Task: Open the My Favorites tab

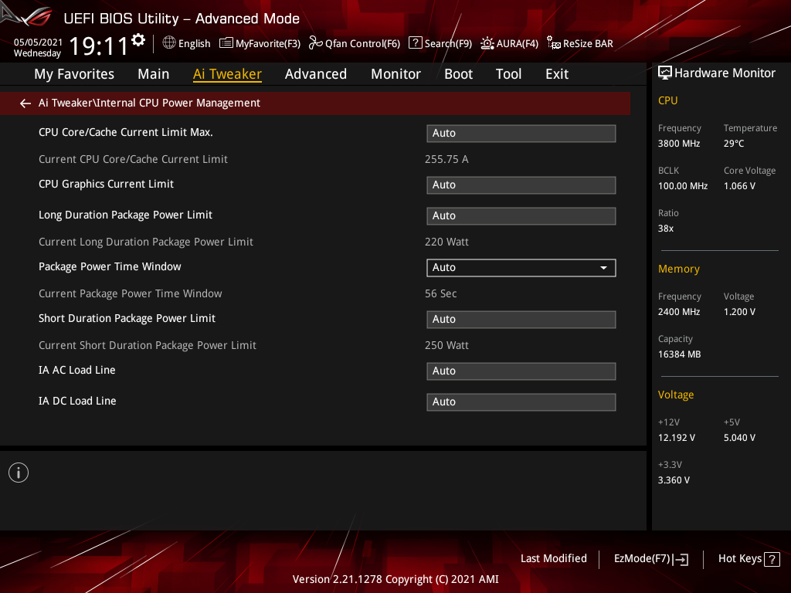Action: [74, 74]
